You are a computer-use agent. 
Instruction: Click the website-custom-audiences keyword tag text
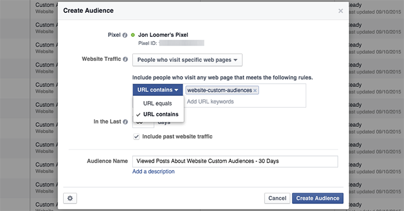pos(220,91)
